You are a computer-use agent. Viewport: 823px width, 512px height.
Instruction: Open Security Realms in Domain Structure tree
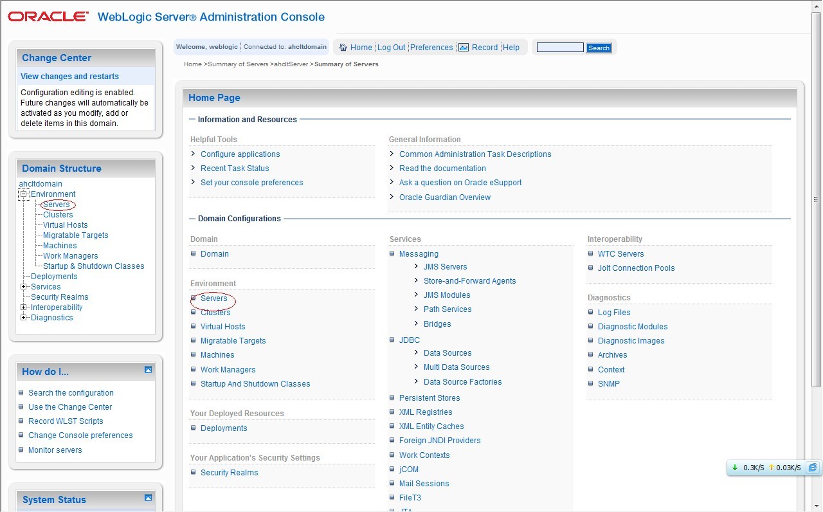click(60, 297)
